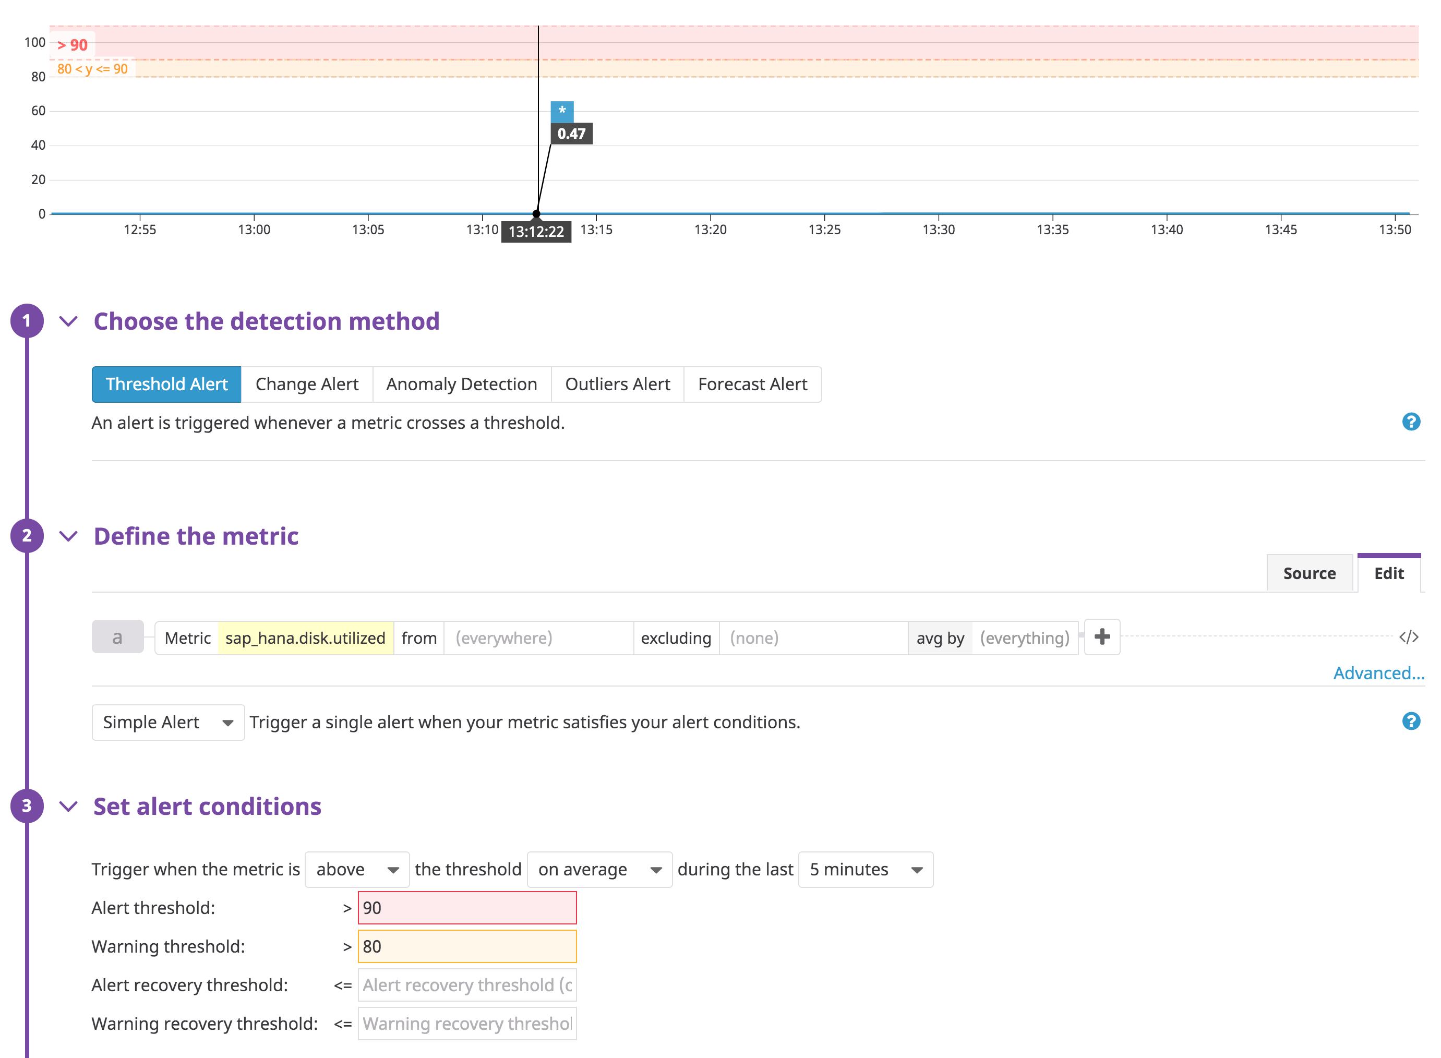
Task: Open the help icon next to Threshold Alert description
Action: click(1411, 422)
